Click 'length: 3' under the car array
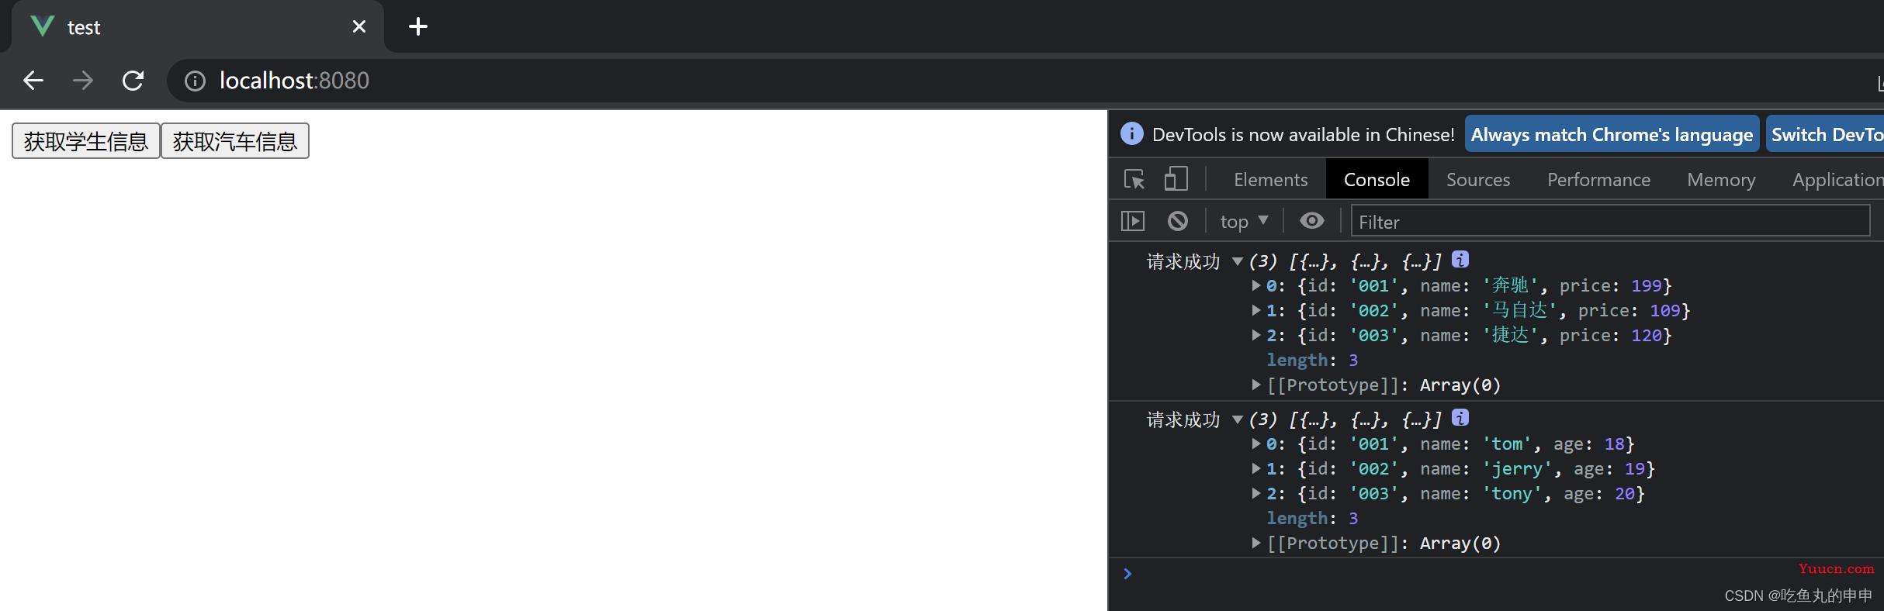The width and height of the screenshot is (1884, 611). [1312, 361]
